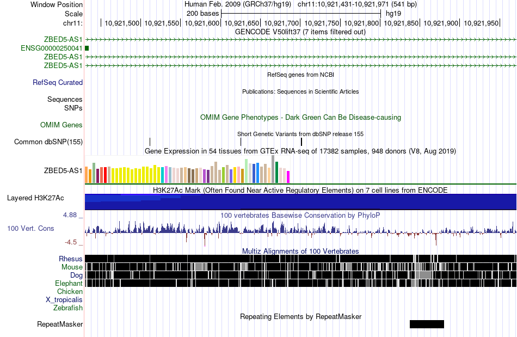The image size is (517, 337).
Task: Select the Rhesus alignment row label
Action: pyautogui.click(x=71, y=259)
